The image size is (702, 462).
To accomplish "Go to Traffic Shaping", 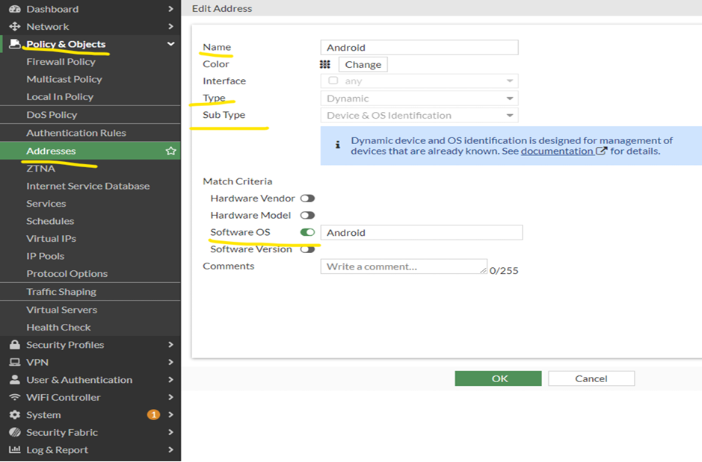I will (61, 292).
